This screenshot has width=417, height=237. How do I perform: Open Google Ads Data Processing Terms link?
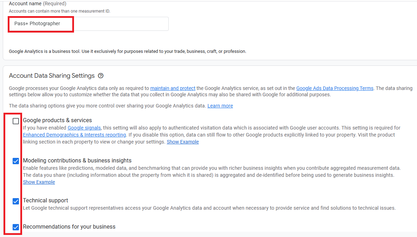tap(335, 88)
